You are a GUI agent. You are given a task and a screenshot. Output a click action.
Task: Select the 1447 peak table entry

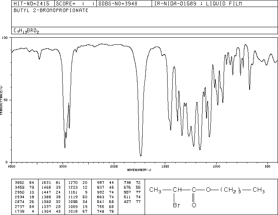tap(51, 192)
